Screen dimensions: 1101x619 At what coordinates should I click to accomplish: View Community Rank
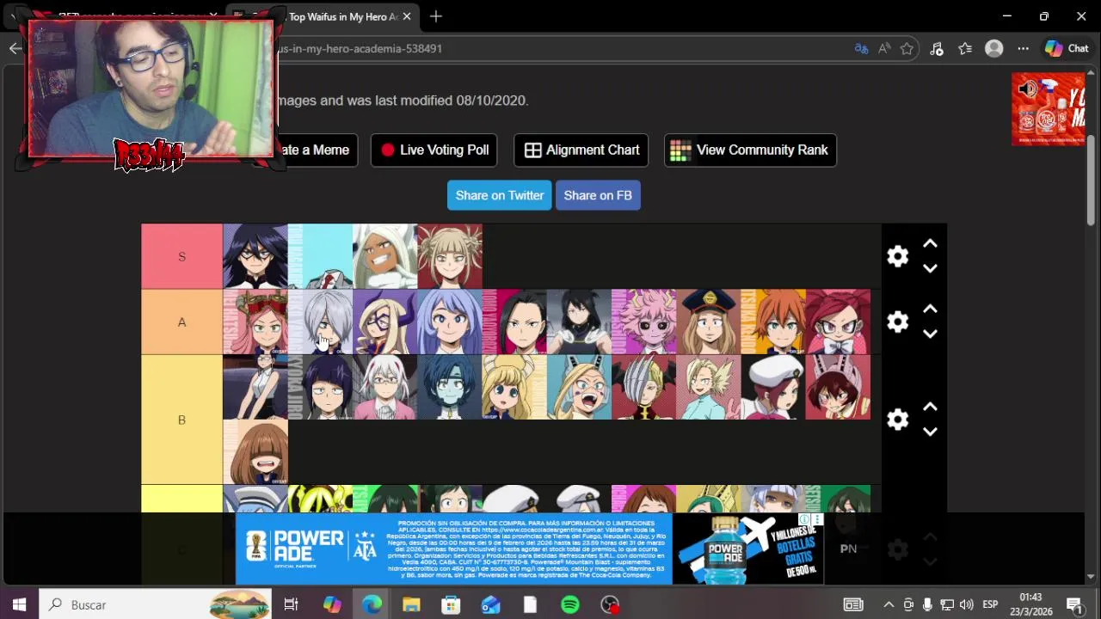point(750,150)
